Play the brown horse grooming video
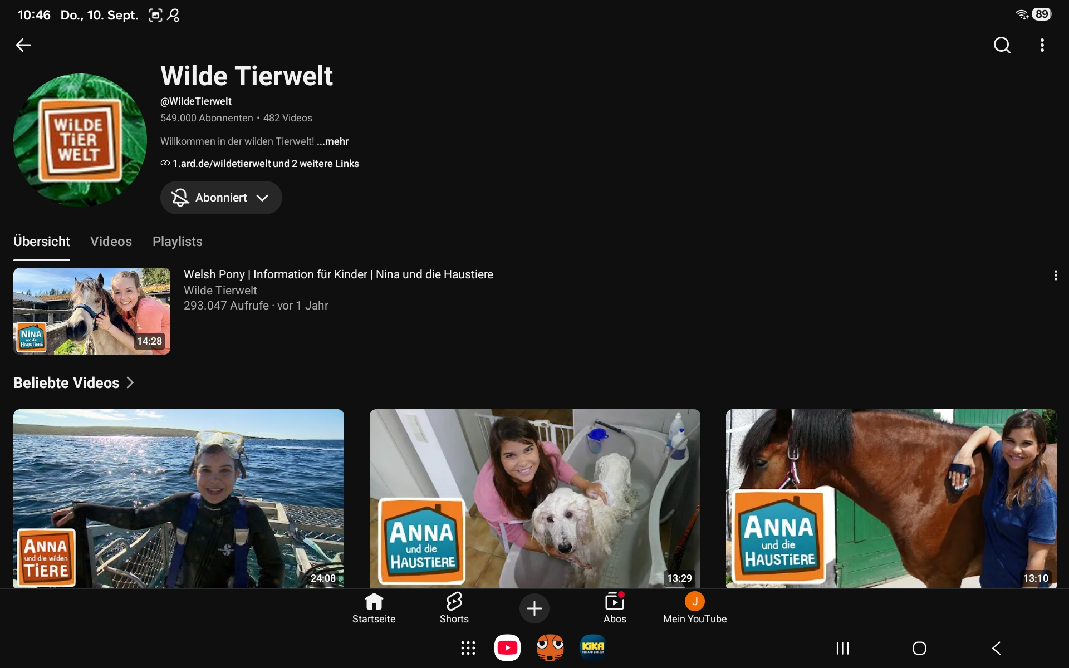Image resolution: width=1069 pixels, height=668 pixels. pos(891,498)
